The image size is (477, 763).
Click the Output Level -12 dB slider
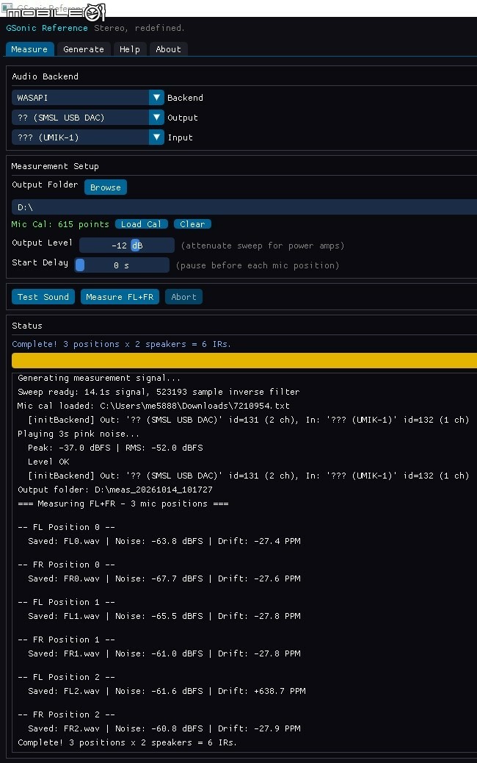127,246
